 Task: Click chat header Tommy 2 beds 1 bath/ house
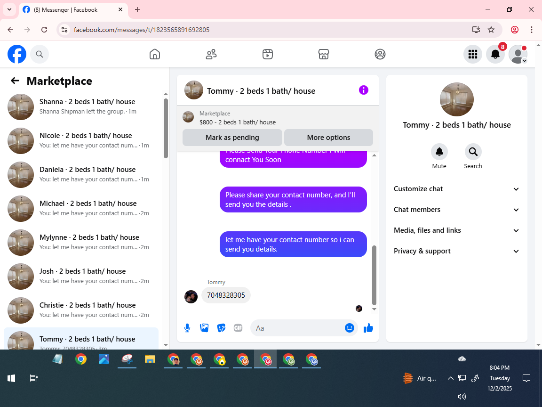(x=261, y=91)
